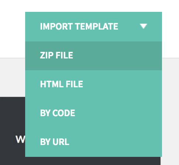This screenshot has height=165, width=179.
Task: Pick the BY CODE import option
Action: click(94, 113)
